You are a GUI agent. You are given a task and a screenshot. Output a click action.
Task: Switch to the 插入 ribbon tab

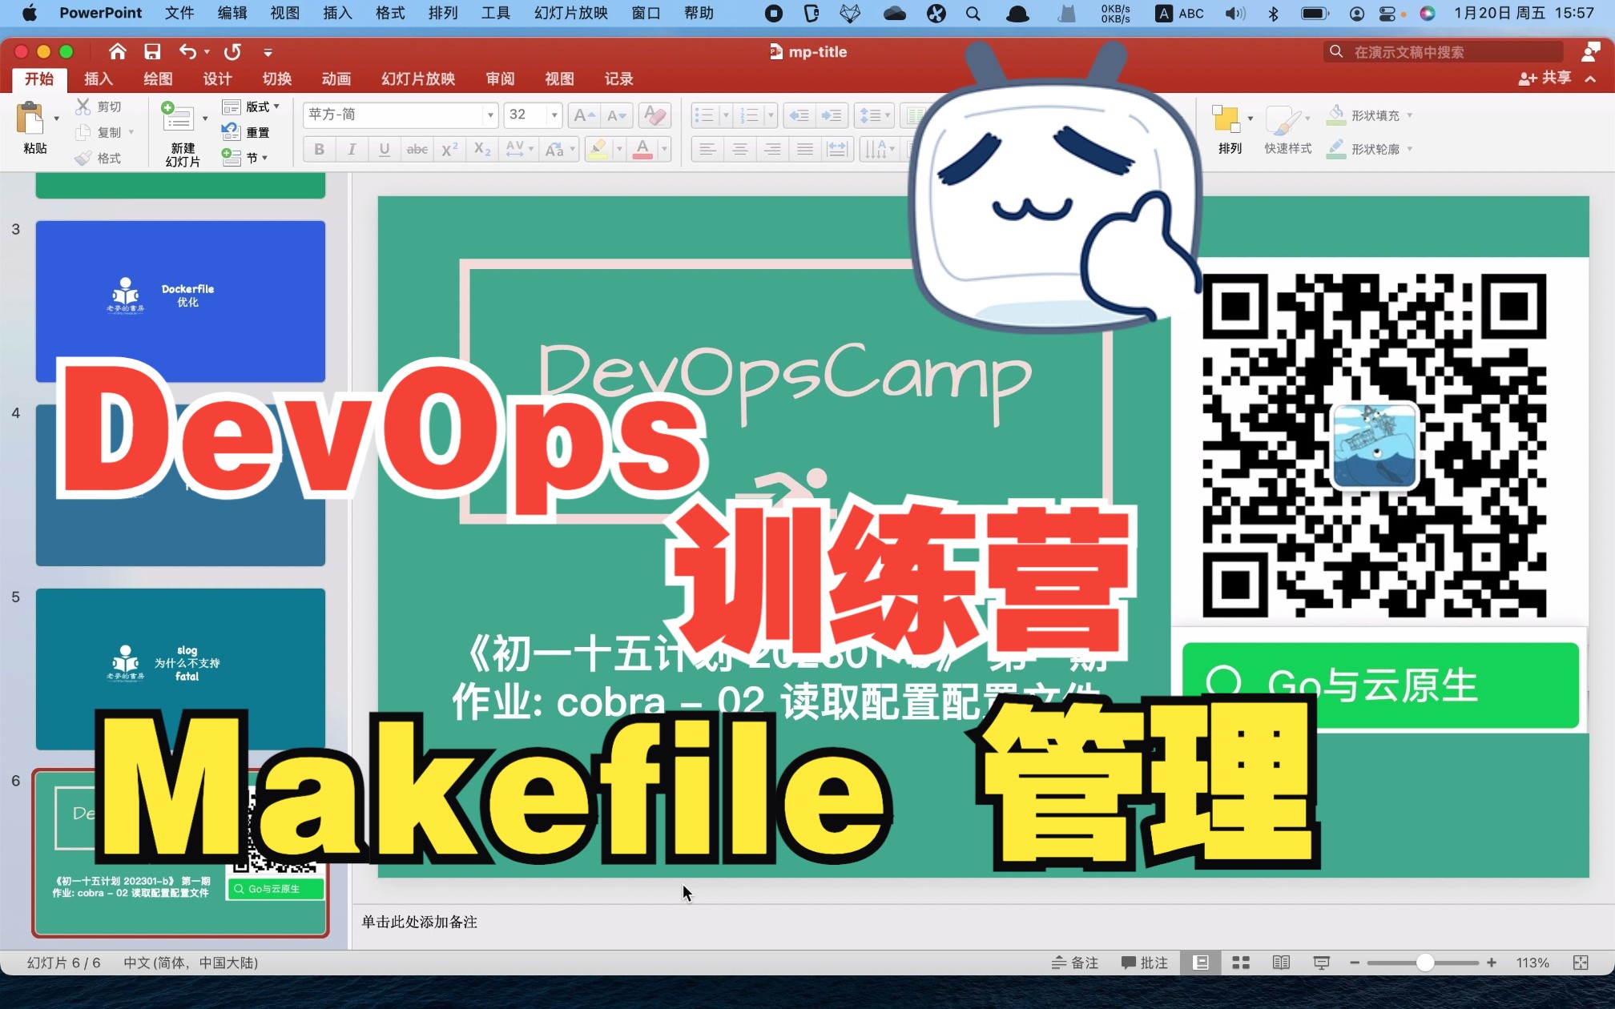click(x=98, y=79)
